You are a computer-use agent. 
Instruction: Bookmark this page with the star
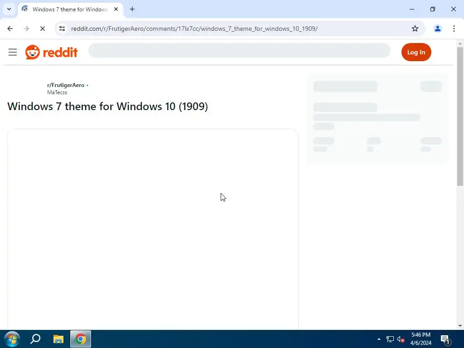pyautogui.click(x=415, y=29)
